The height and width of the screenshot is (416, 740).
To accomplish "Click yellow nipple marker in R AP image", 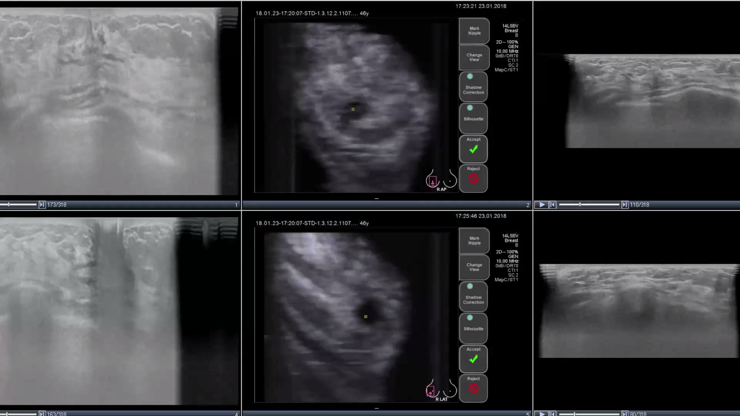I will point(353,109).
